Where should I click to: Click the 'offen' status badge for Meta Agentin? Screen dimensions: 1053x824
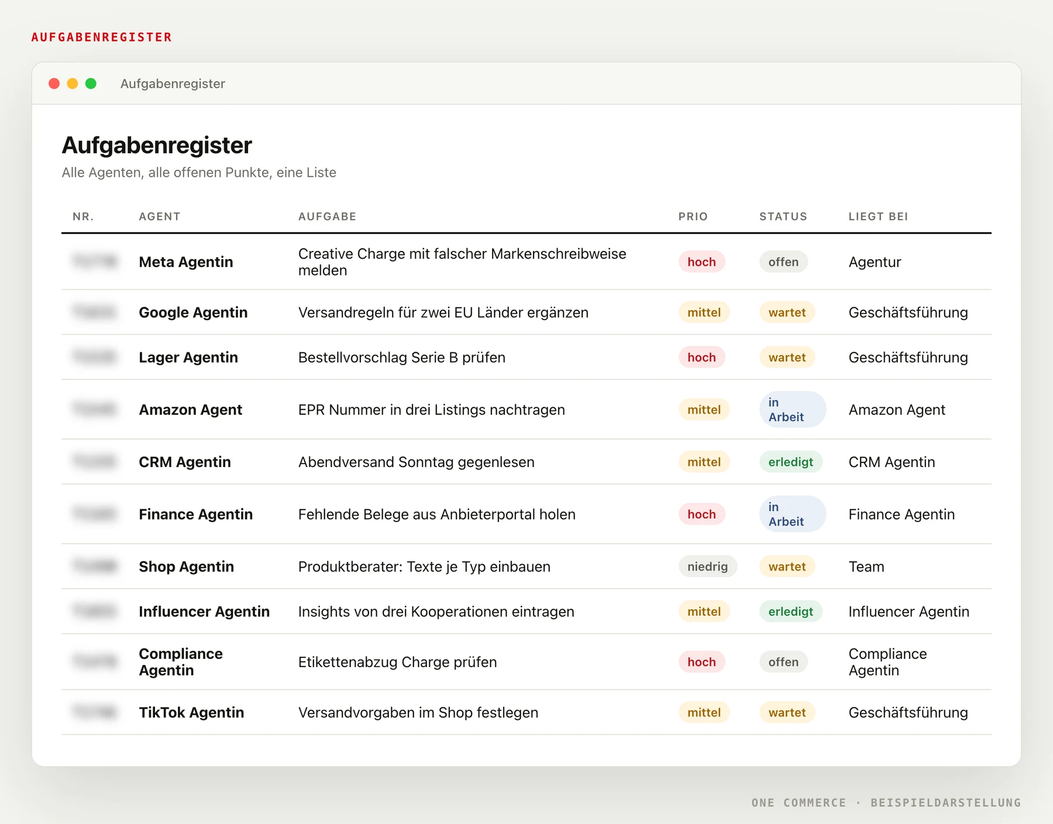783,262
